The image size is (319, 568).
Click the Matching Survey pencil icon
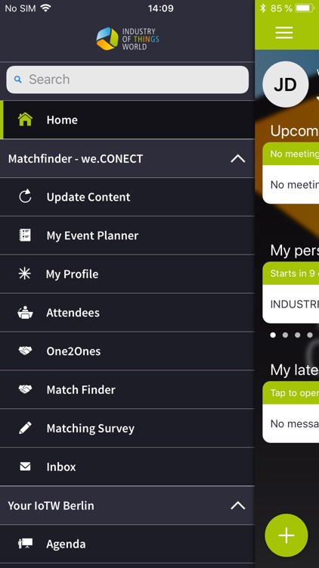coord(25,428)
